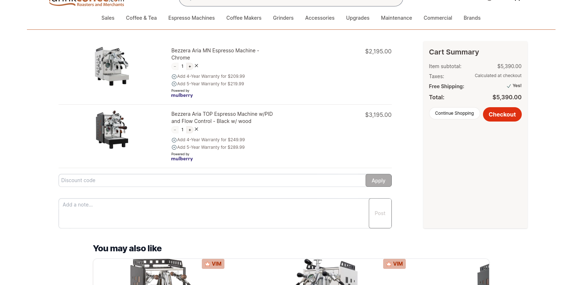The height and width of the screenshot is (285, 567).
Task: Click first VIM badge in recommendations
Action: (x=213, y=264)
